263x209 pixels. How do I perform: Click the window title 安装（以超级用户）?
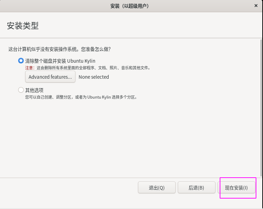130,6
